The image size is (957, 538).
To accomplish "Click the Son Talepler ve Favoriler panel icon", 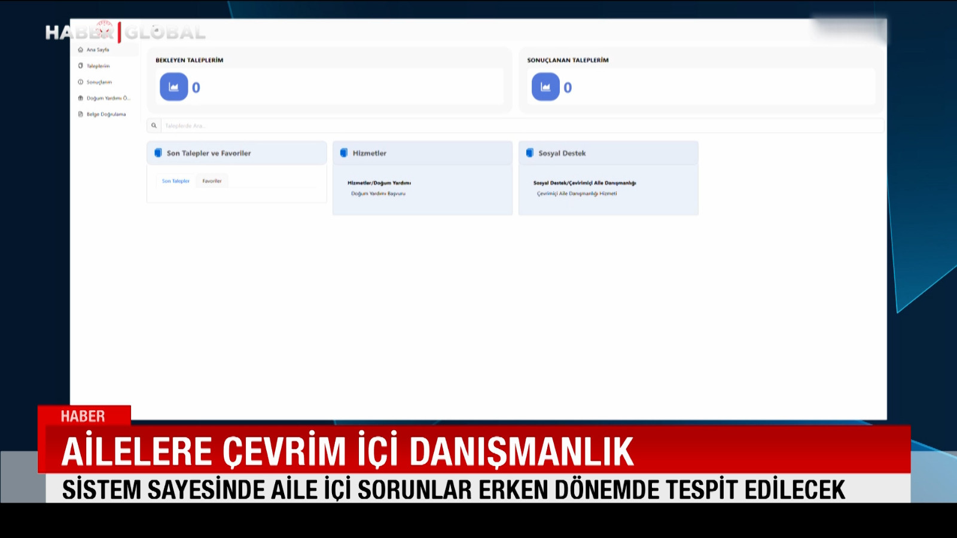I will pos(158,152).
